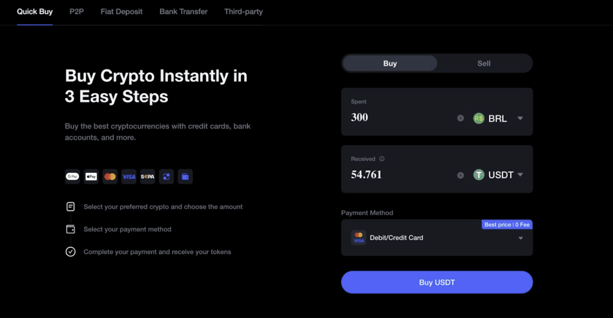613x318 pixels.
Task: Select the Apple Pay payment icon
Action: (91, 176)
